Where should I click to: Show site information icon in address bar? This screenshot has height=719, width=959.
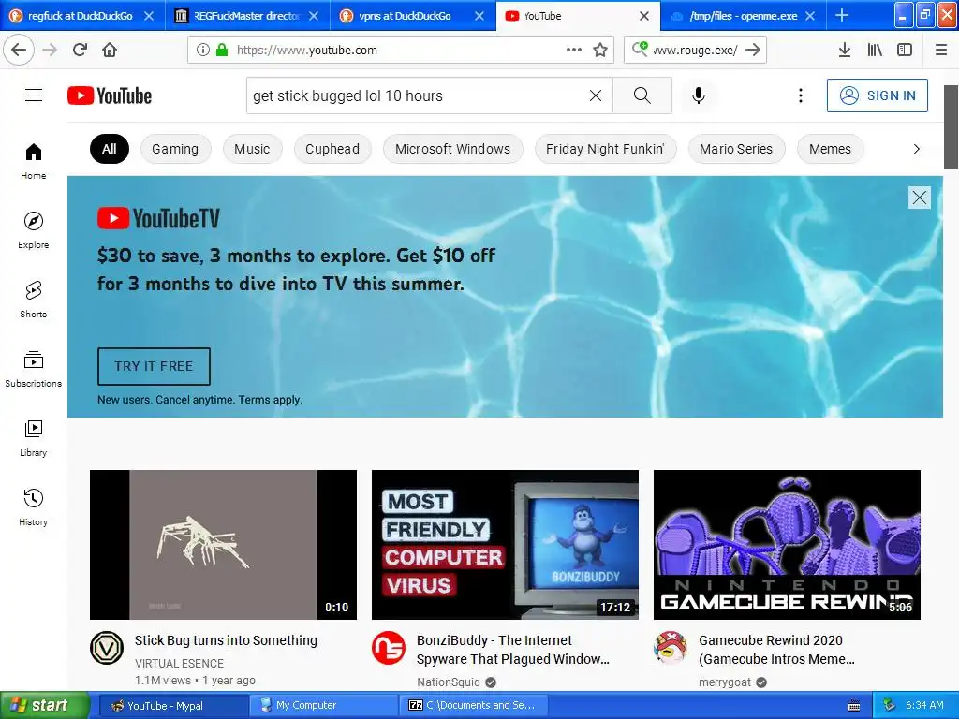click(x=203, y=50)
